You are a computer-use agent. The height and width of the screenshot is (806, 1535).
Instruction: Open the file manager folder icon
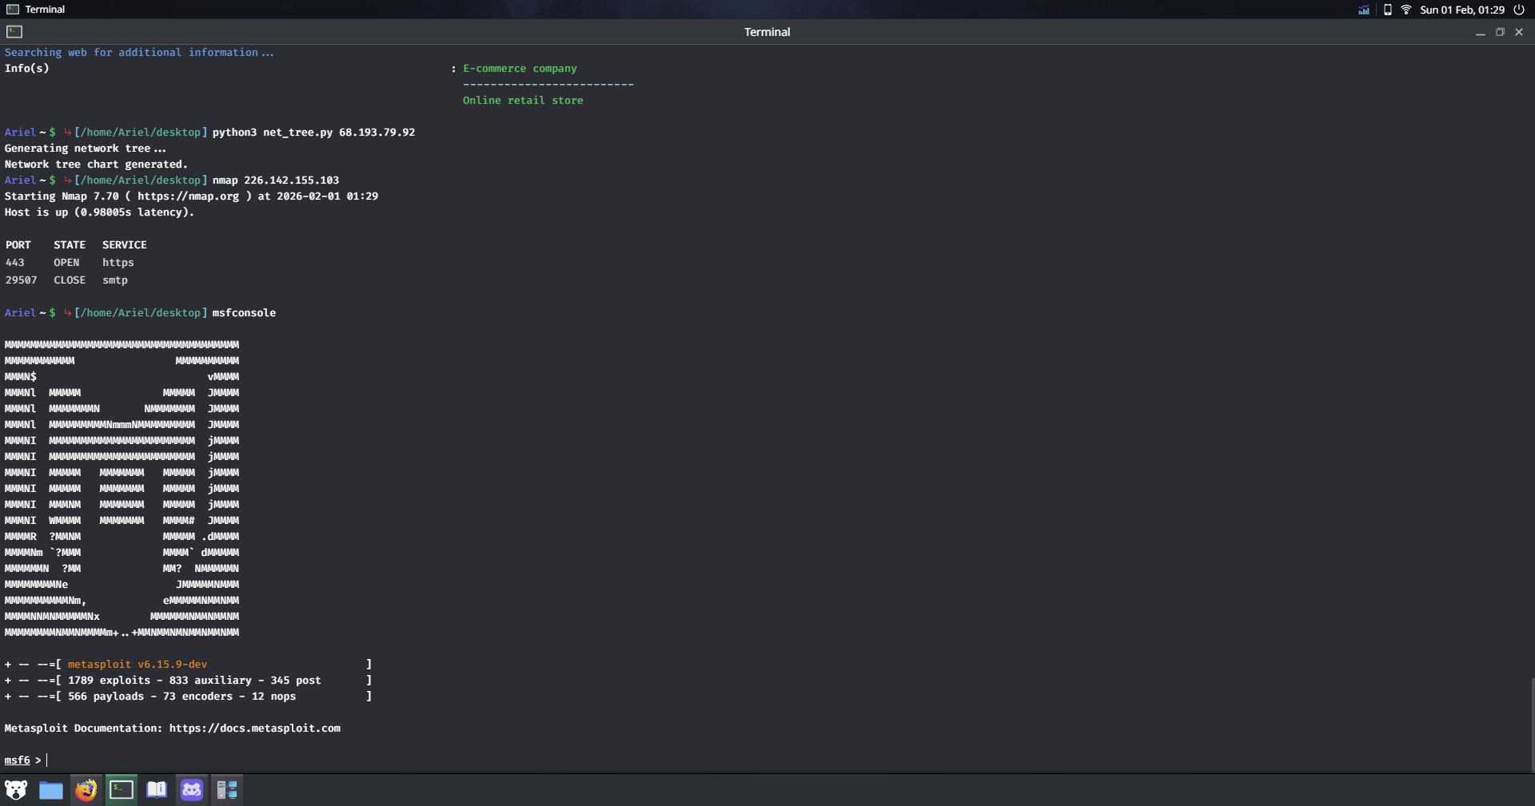pyautogui.click(x=51, y=790)
